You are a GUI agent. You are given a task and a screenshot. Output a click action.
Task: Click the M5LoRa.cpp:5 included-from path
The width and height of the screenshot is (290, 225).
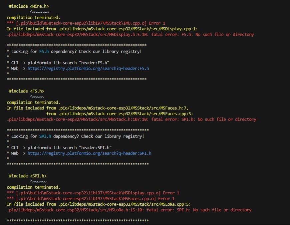tap(125, 204)
